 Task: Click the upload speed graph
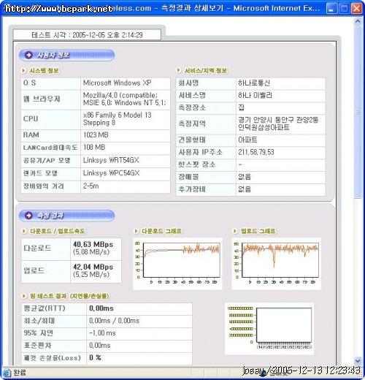tap(277, 264)
